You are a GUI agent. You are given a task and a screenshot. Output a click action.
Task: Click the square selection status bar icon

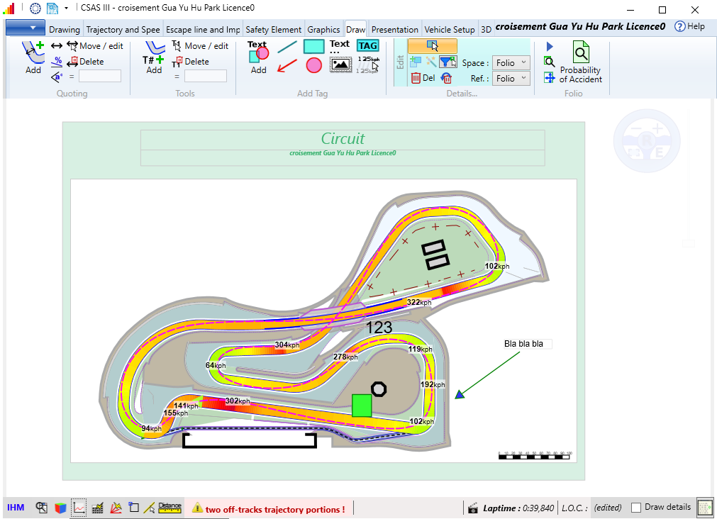coord(133,508)
